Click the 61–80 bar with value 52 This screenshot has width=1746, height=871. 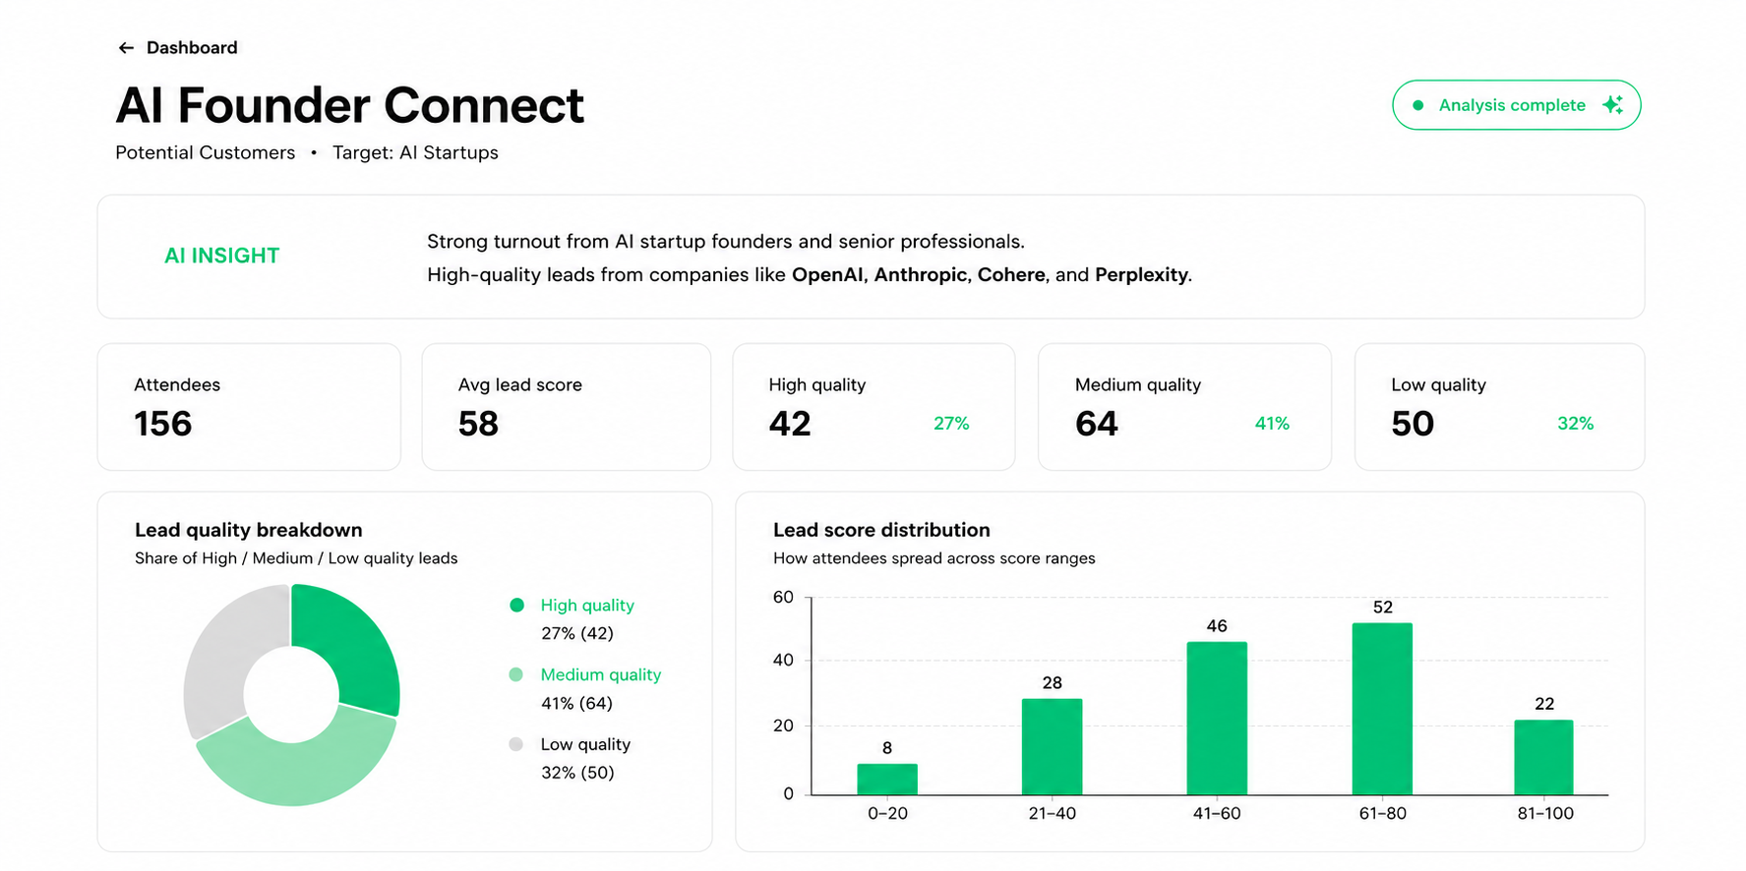point(1382,709)
